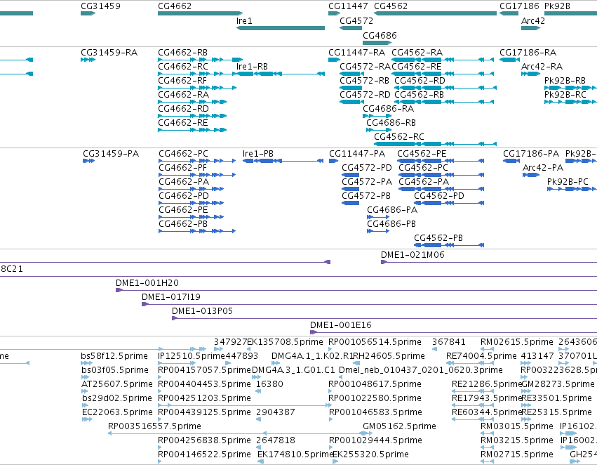
Task: Select the CG4662 gene bar
Action: click(x=200, y=13)
